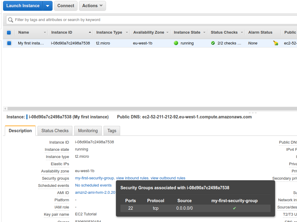Click the green running state icon
Screen dimensions: 297x222
(x=176, y=43)
